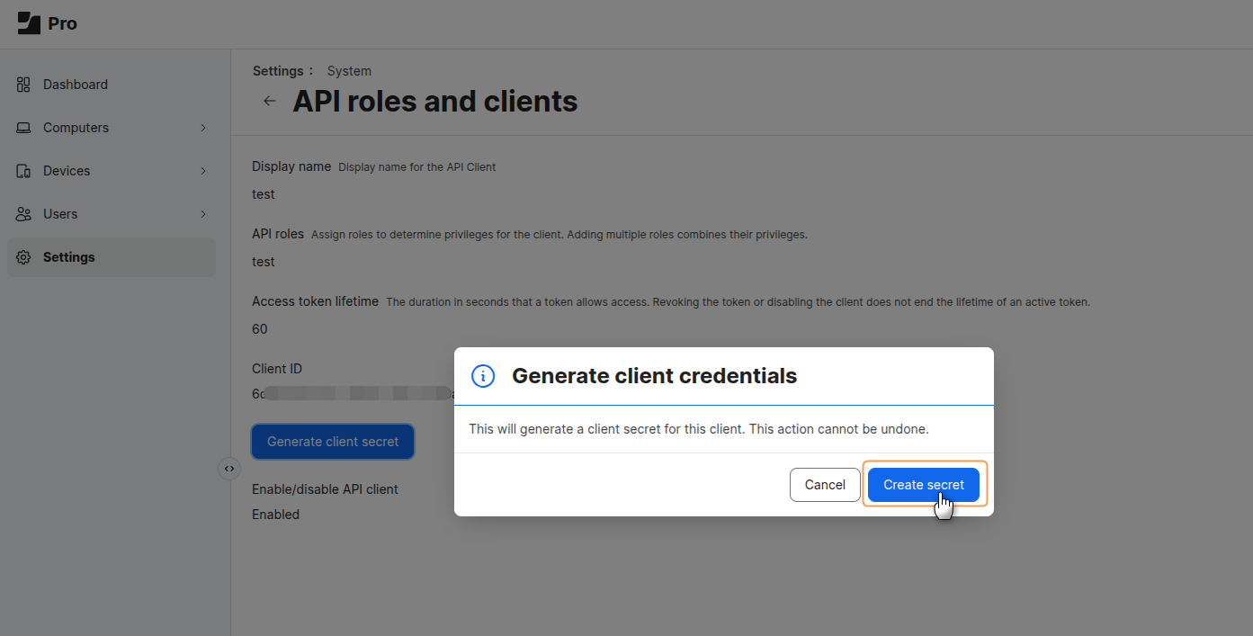
Task: Click the Devices icon in sidebar
Action: (24, 171)
